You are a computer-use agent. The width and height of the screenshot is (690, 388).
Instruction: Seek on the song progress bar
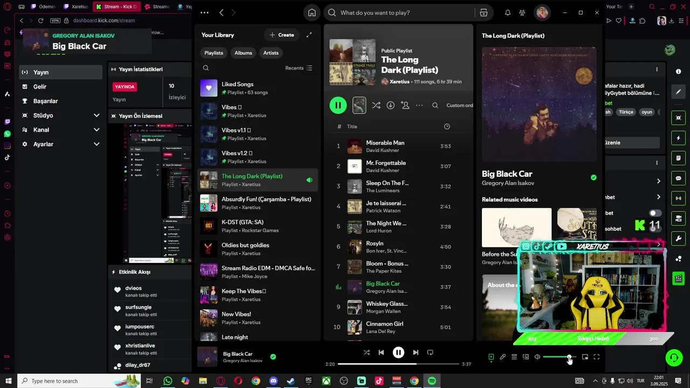(398, 364)
